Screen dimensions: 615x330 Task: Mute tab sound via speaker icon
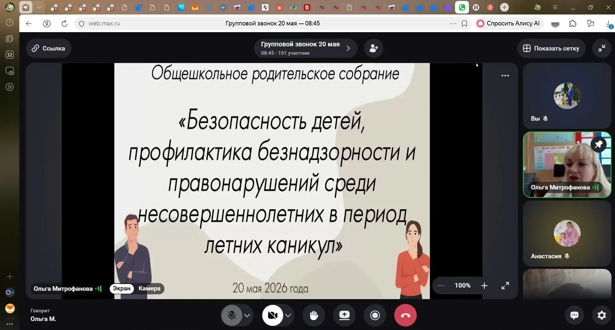pyautogui.click(x=26, y=7)
